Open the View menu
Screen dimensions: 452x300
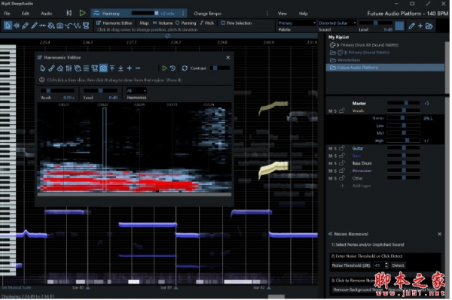pyautogui.click(x=283, y=14)
